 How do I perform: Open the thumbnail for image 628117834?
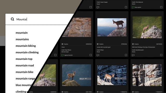click(x=77, y=75)
